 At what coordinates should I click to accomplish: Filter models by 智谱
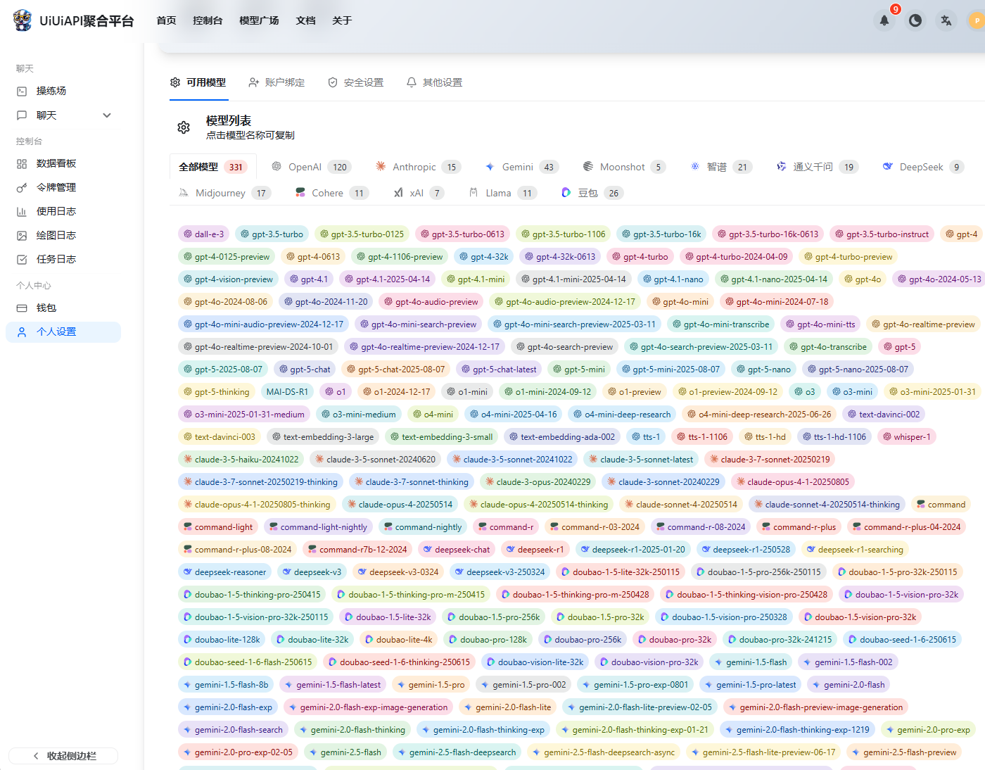click(x=721, y=167)
